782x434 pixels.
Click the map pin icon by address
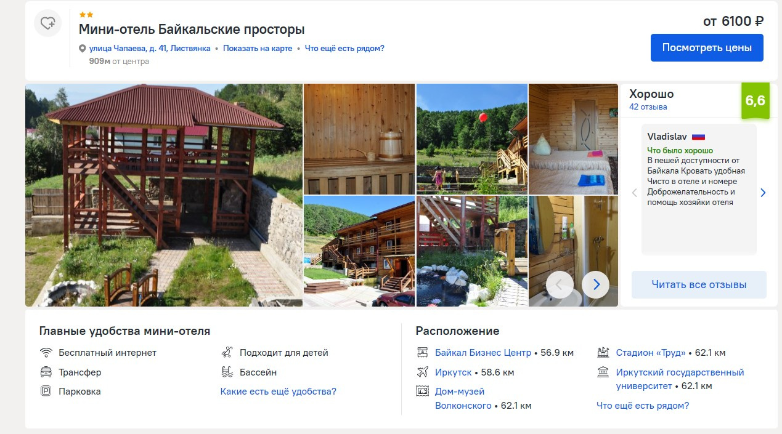pos(83,49)
